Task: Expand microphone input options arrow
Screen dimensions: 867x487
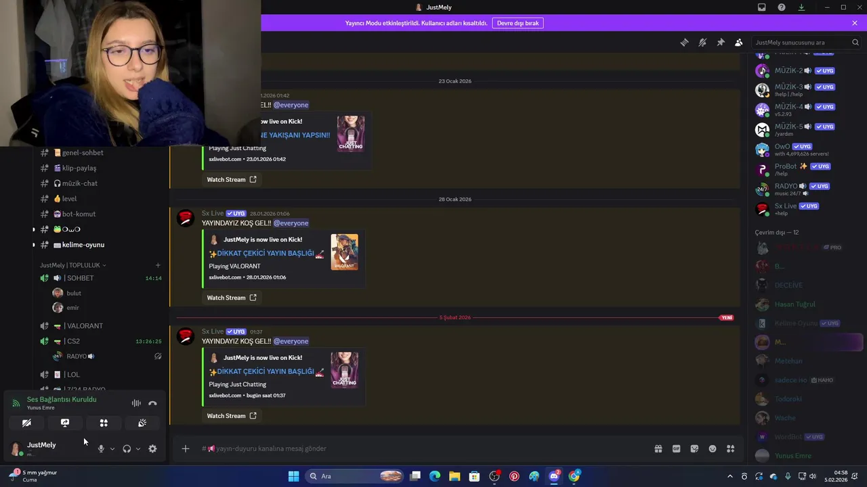Action: (x=112, y=448)
